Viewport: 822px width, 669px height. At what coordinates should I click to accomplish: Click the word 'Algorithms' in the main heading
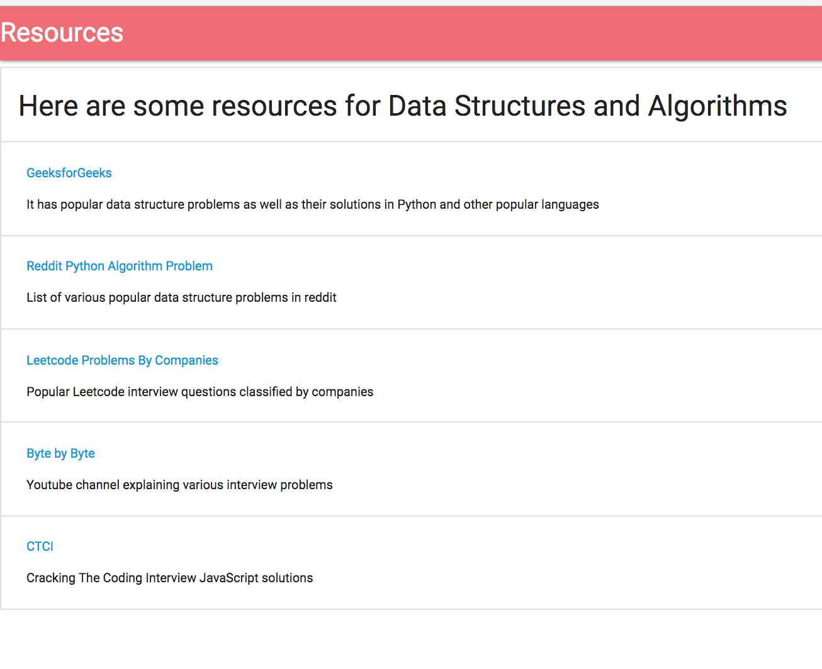[718, 106]
